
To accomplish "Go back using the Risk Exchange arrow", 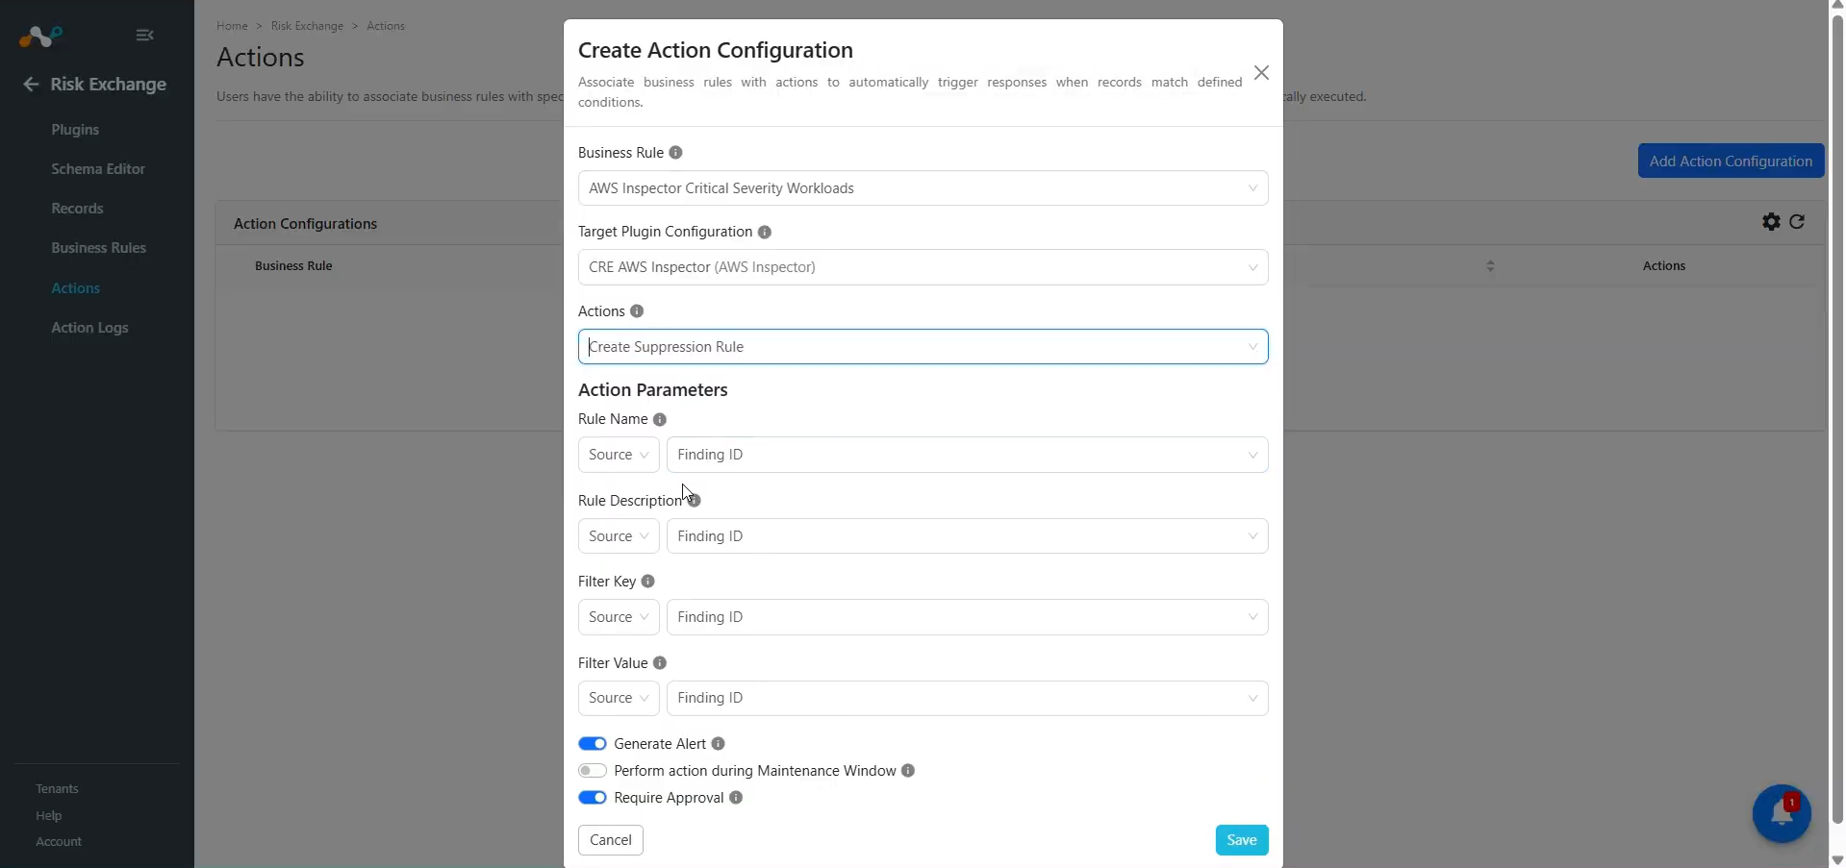I will pos(31,85).
